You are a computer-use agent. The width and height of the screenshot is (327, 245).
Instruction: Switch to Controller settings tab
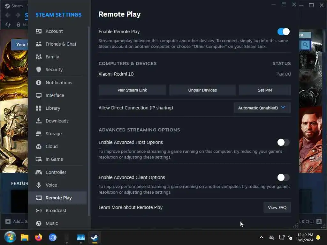57,172
